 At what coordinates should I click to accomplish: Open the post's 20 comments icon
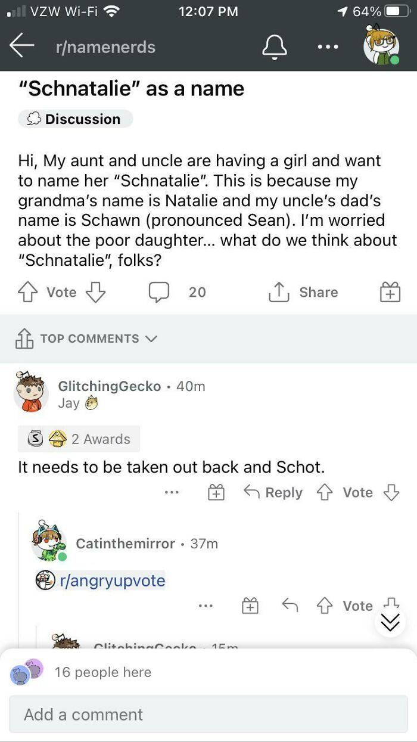[160, 292]
